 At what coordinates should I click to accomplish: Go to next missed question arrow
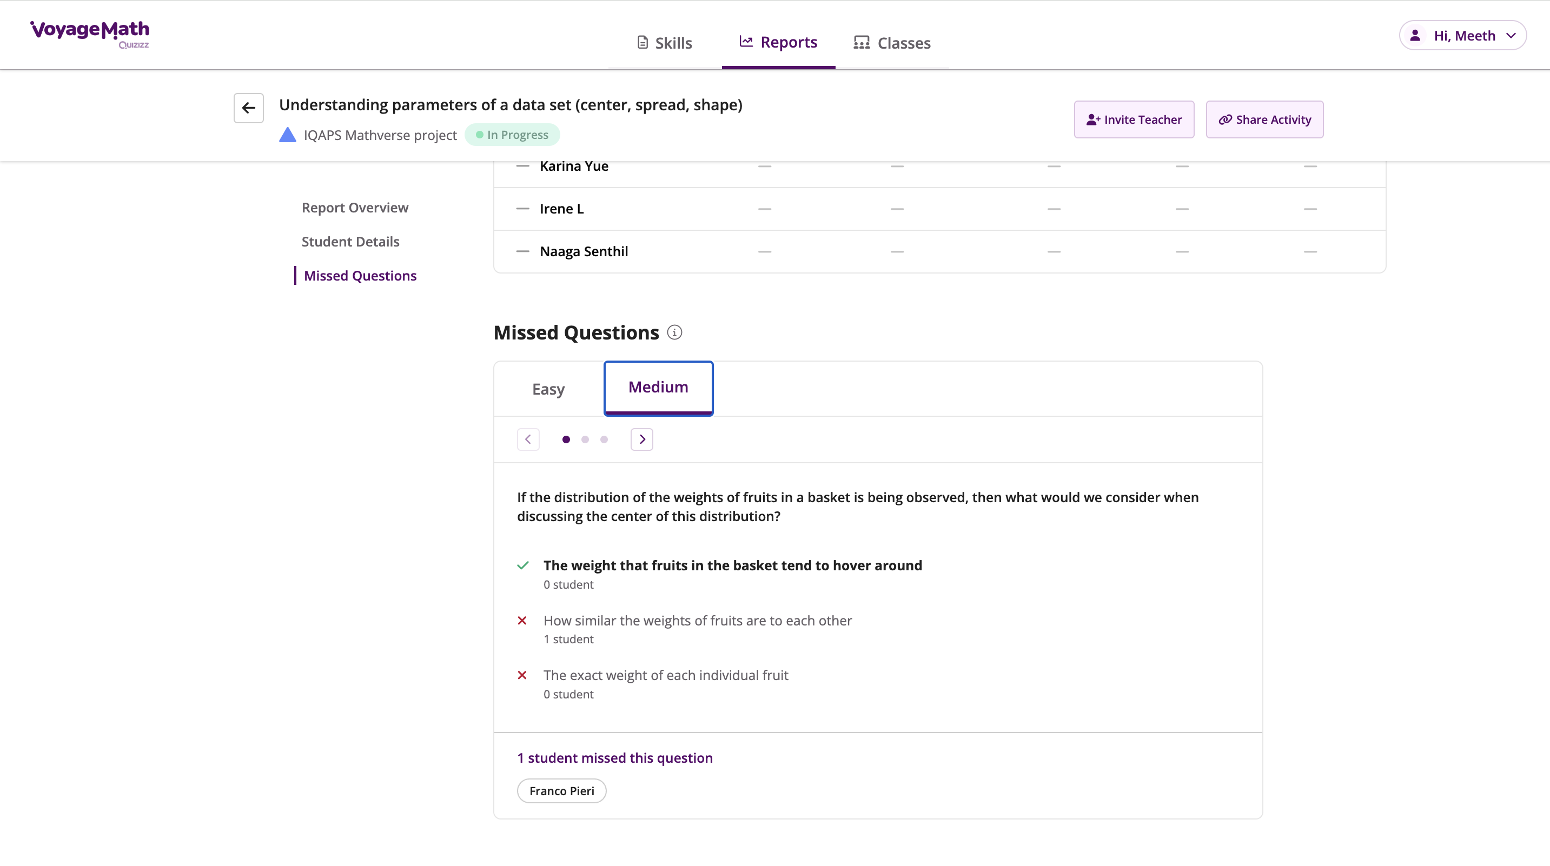click(641, 439)
